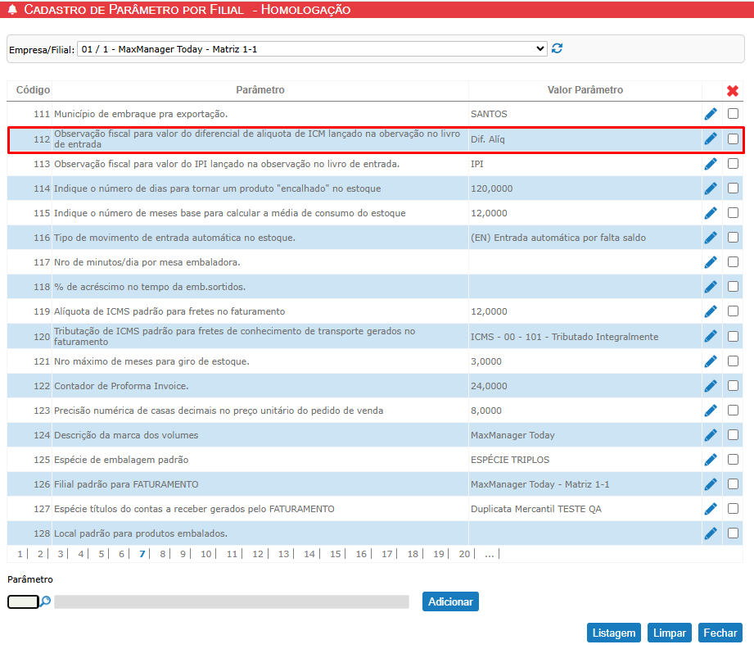This screenshot has height=649, width=754.
Task: Open the Empresa/Filial dropdown
Action: [312, 49]
